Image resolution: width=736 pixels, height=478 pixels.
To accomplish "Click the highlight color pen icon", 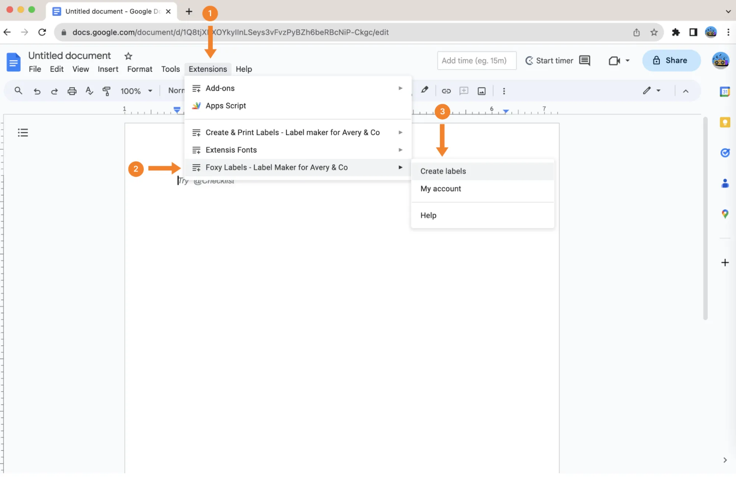I will point(425,90).
